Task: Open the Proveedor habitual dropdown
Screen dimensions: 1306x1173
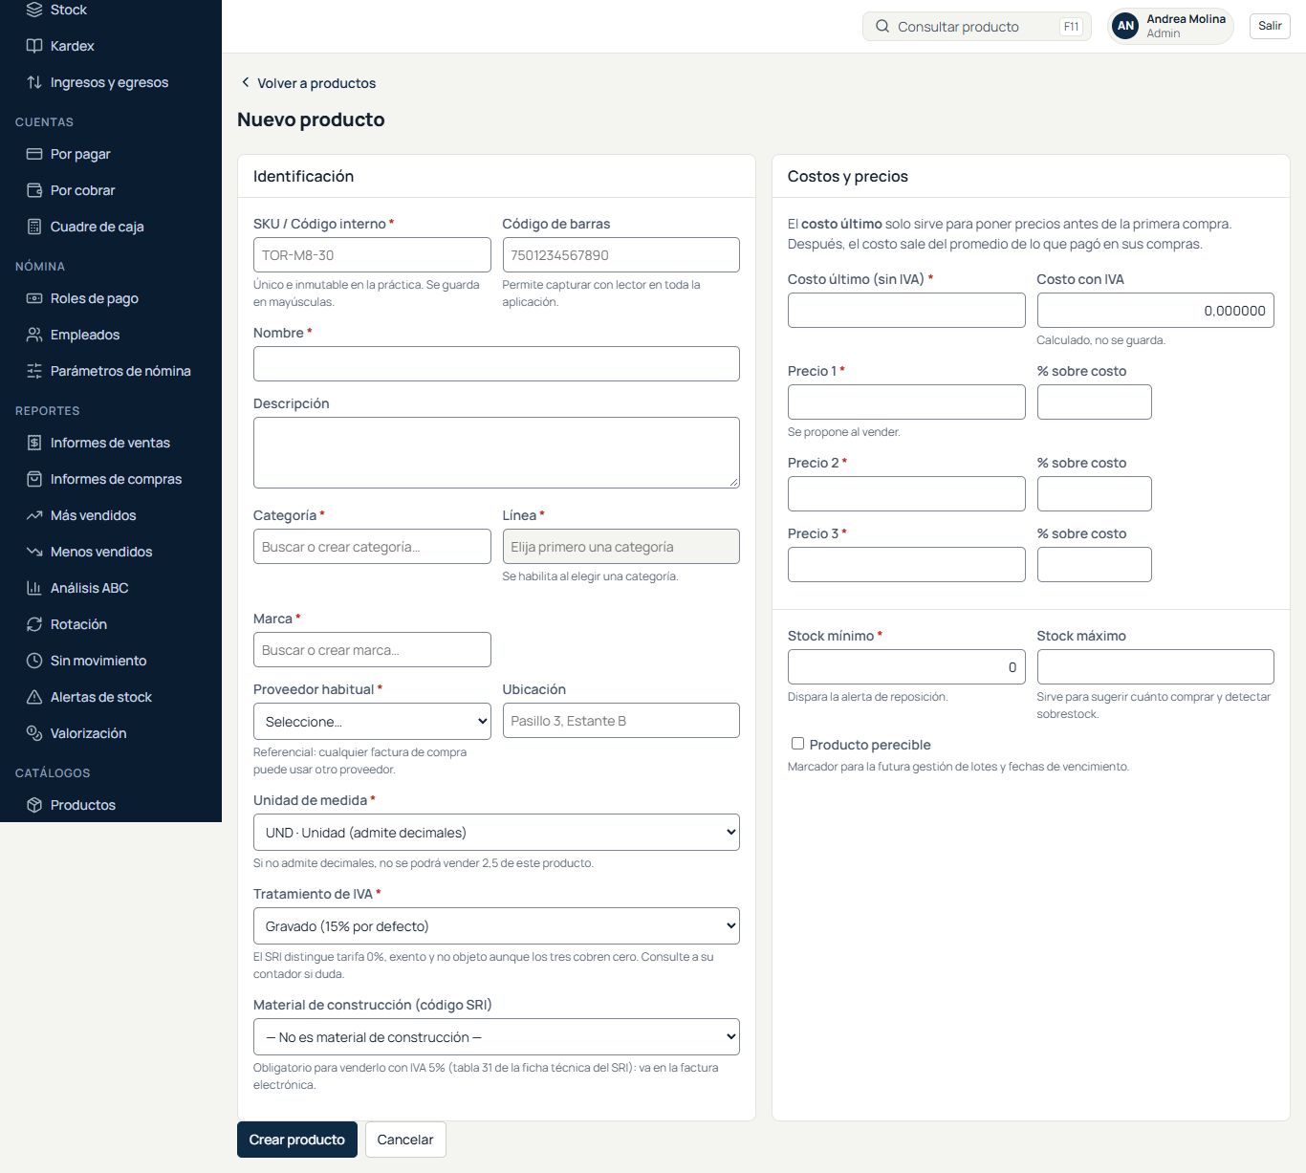Action: (372, 721)
